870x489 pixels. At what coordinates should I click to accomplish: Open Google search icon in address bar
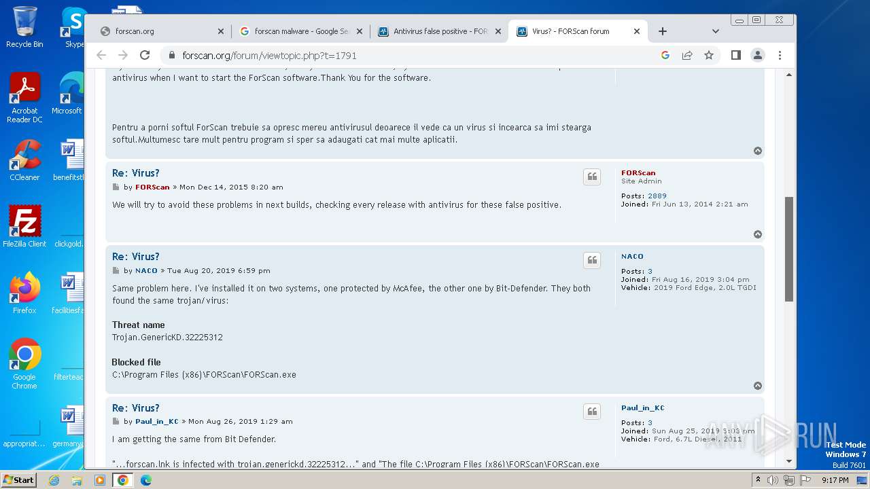pyautogui.click(x=665, y=55)
